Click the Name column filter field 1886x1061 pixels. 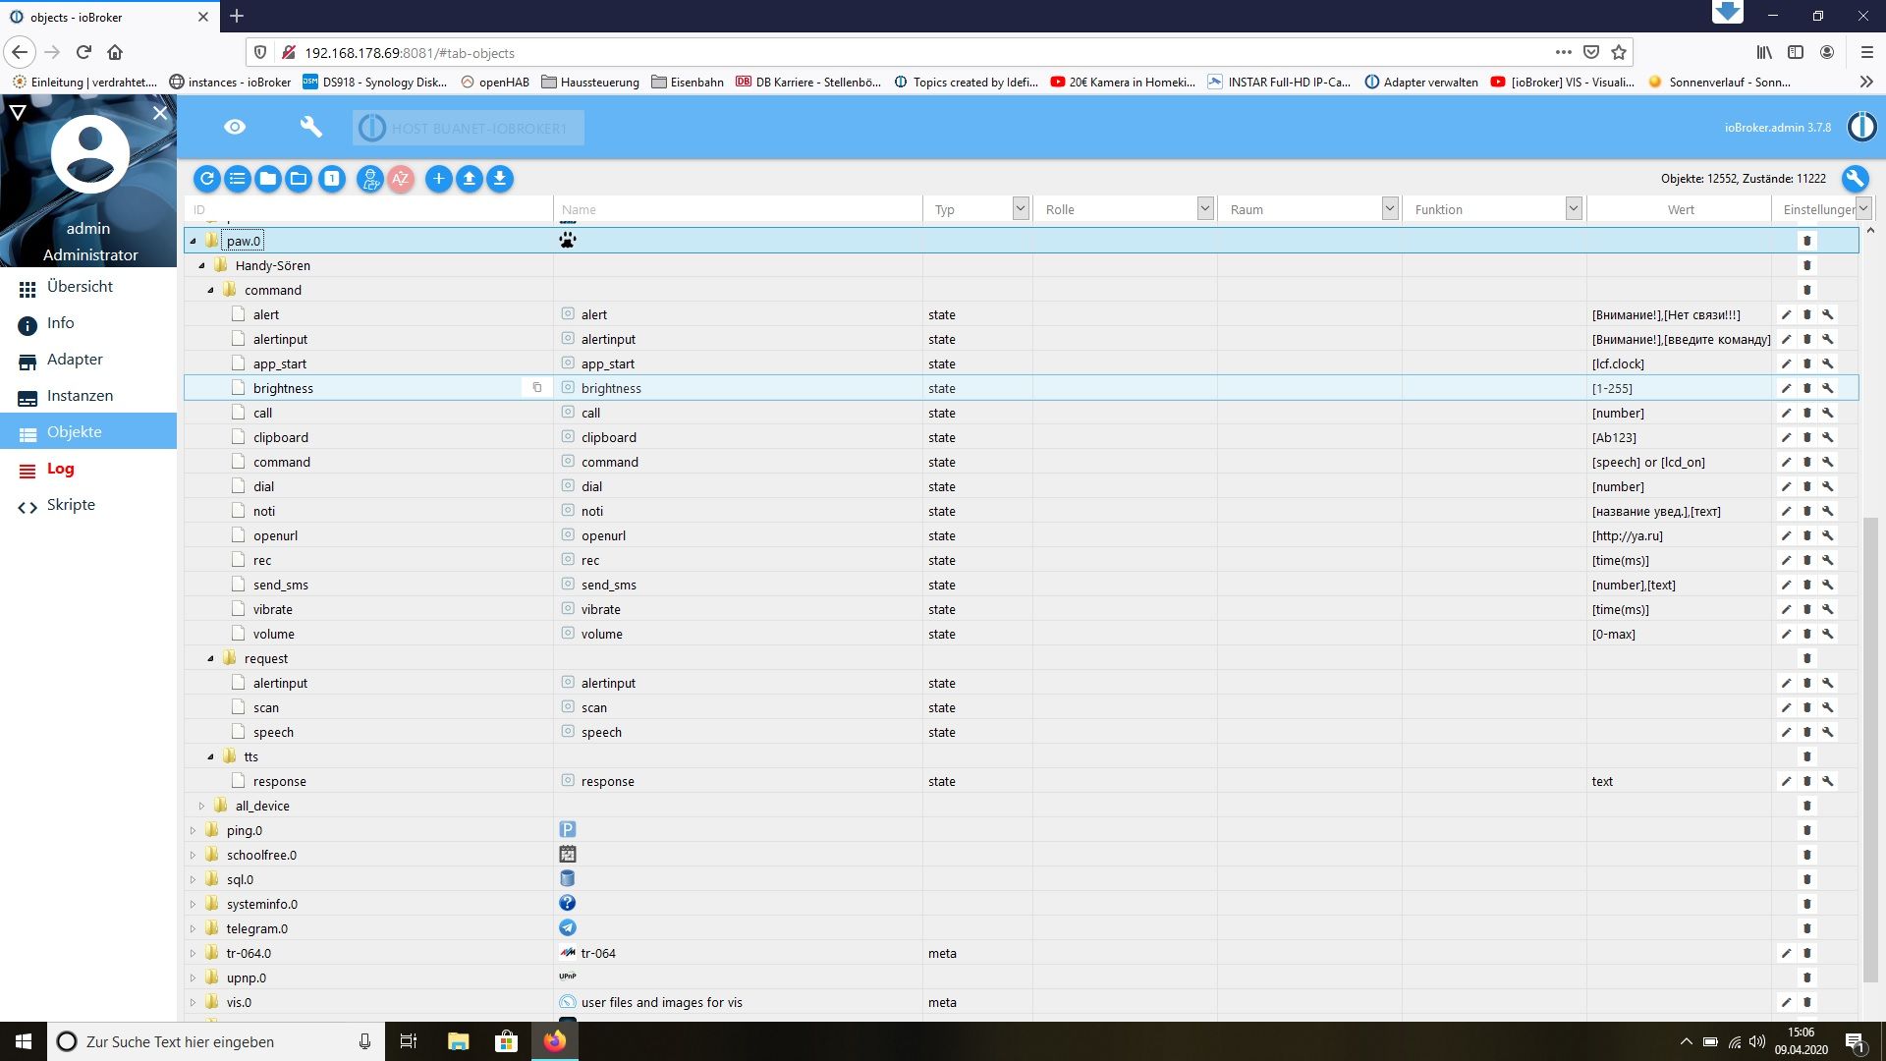[x=737, y=209]
